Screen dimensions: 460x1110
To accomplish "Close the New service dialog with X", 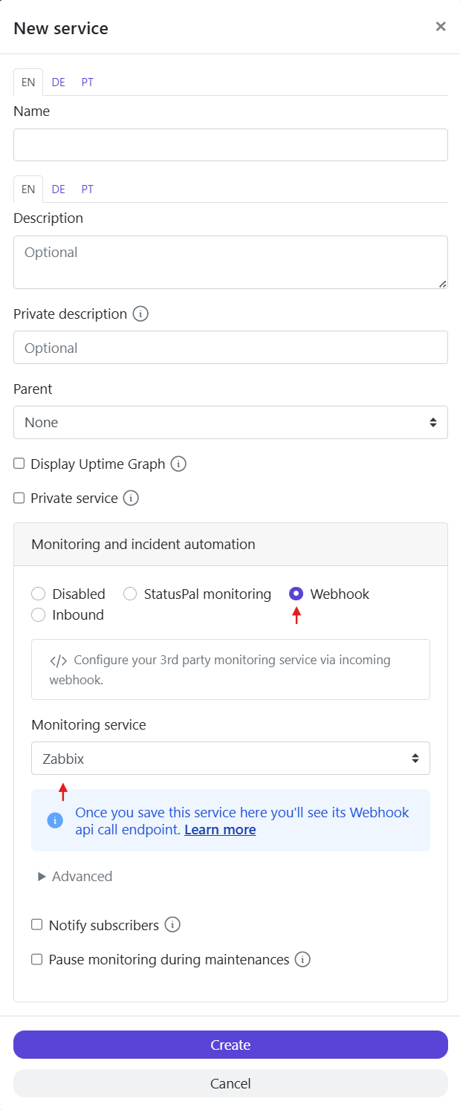I will tap(441, 27).
